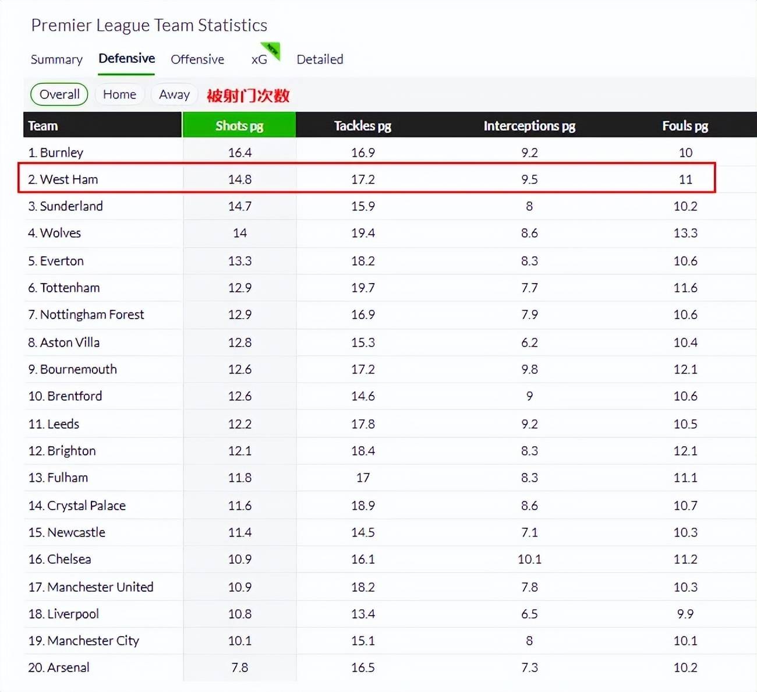The image size is (757, 692).
Task: Toggle the Away matches filter
Action: click(x=174, y=94)
